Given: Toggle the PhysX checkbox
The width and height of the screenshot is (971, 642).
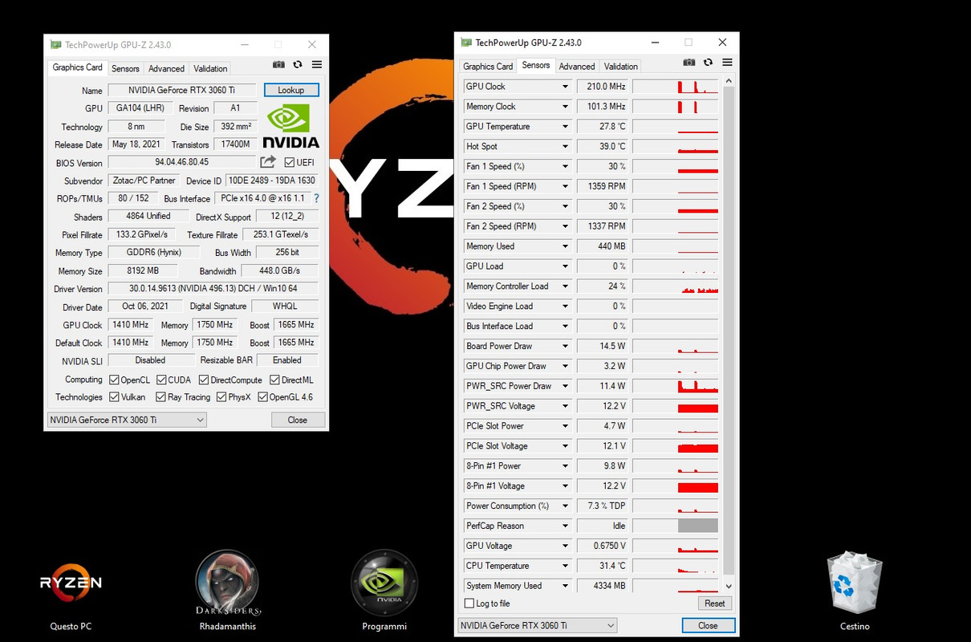Looking at the screenshot, I should pos(221,397).
